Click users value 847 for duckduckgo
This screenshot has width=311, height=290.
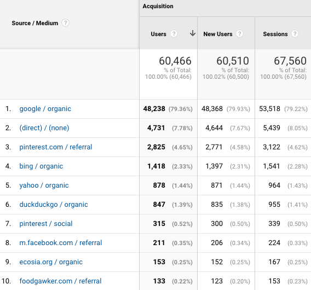tap(159, 205)
